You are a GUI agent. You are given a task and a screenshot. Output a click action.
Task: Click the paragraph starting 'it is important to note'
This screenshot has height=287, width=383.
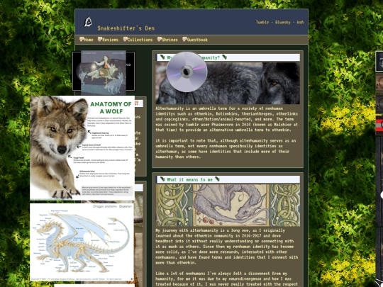(226, 149)
